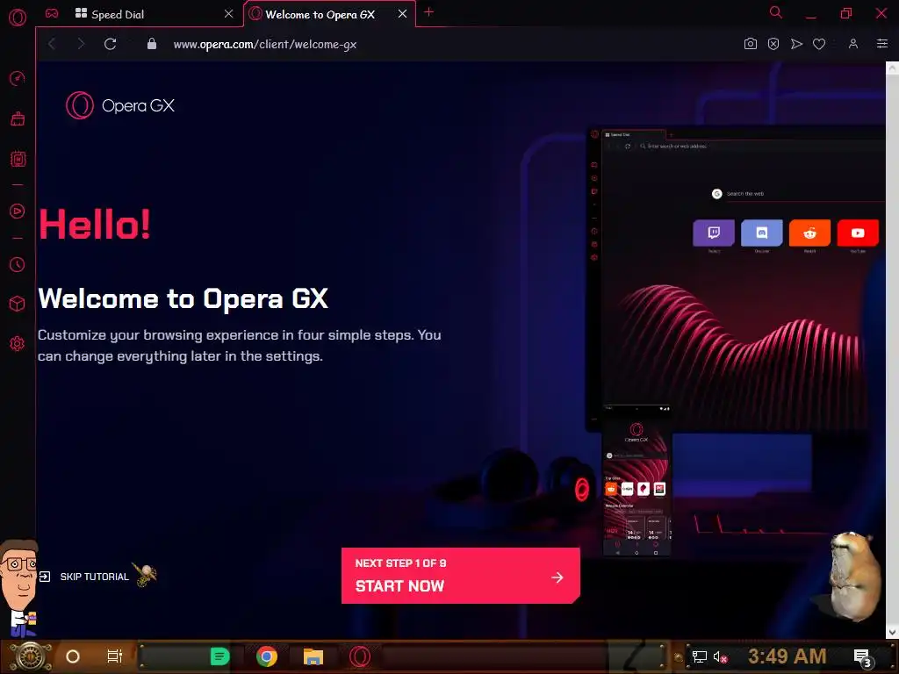Image resolution: width=899 pixels, height=674 pixels.
Task: Open History clock icon in sidebar
Action: pos(18,264)
